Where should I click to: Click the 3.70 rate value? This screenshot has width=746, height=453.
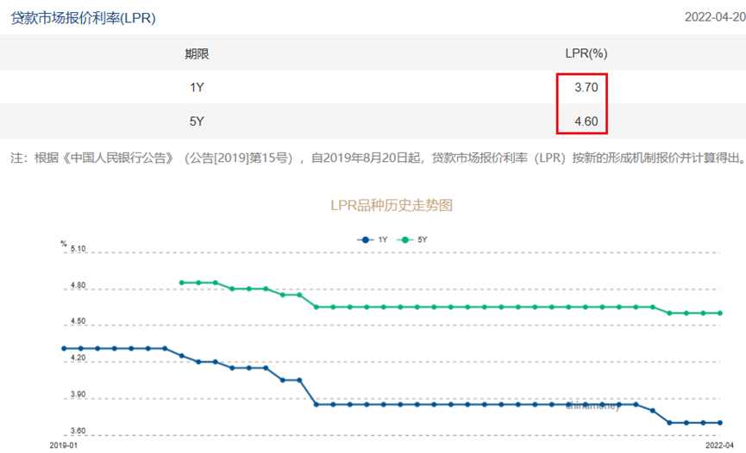pyautogui.click(x=586, y=87)
